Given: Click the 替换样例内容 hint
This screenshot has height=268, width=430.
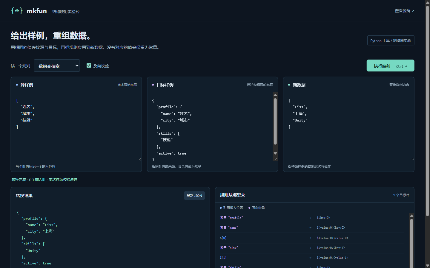Looking at the screenshot, I should point(399,85).
